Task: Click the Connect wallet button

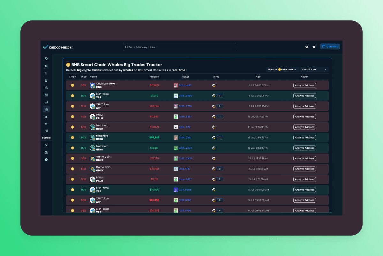Action: [x=330, y=47]
